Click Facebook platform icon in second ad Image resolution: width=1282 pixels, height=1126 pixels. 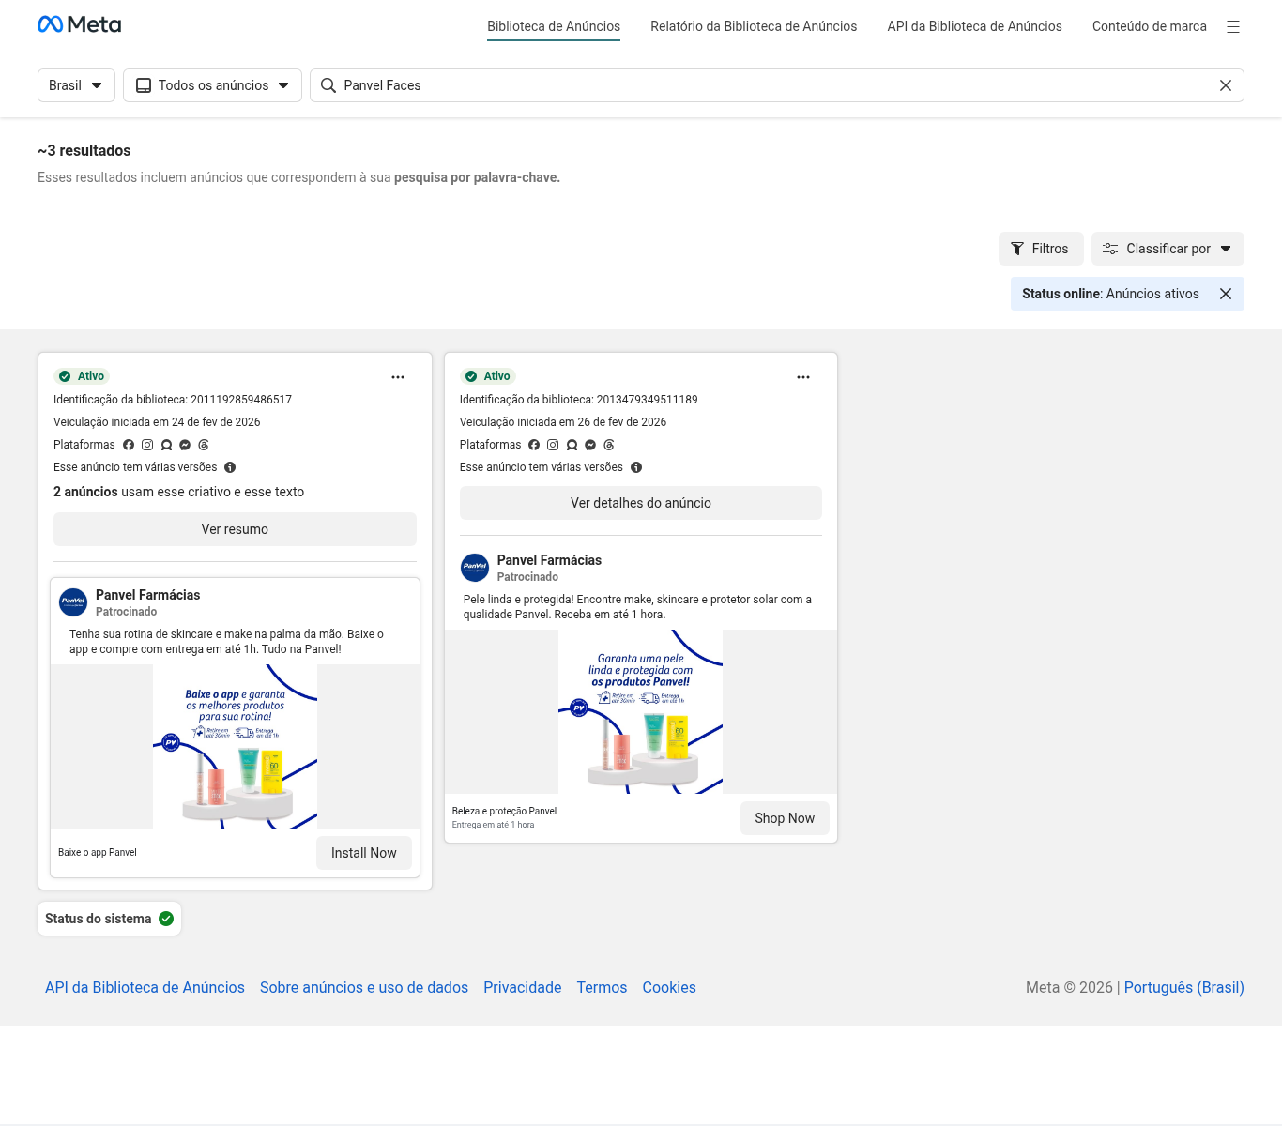coord(534,445)
